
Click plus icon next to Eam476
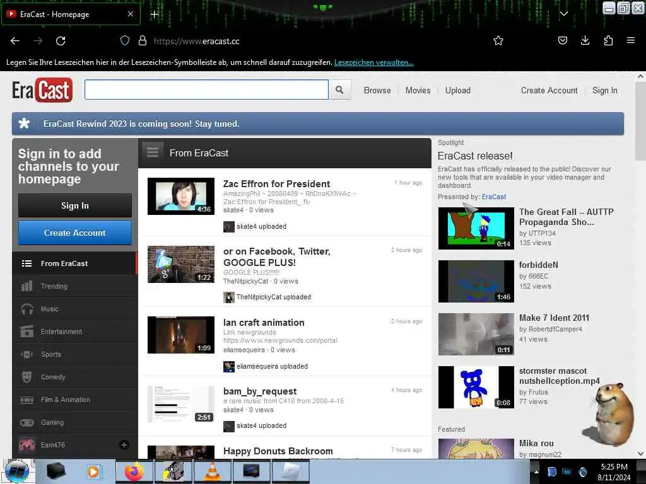(x=124, y=445)
